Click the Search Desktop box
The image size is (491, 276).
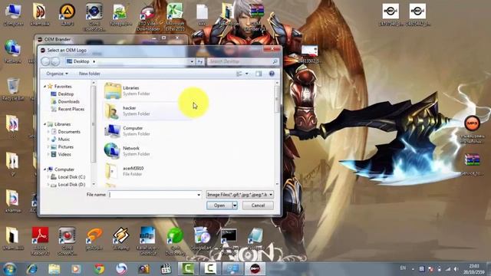[x=242, y=61]
